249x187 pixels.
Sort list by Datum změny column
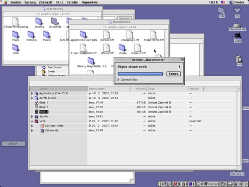[x=109, y=89]
